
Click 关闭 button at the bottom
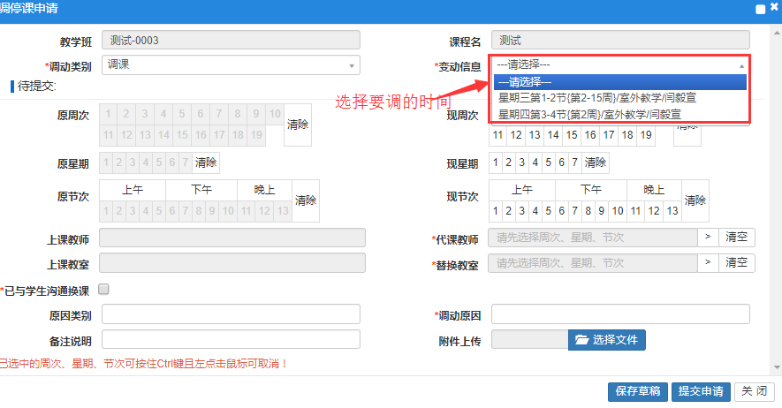(754, 392)
